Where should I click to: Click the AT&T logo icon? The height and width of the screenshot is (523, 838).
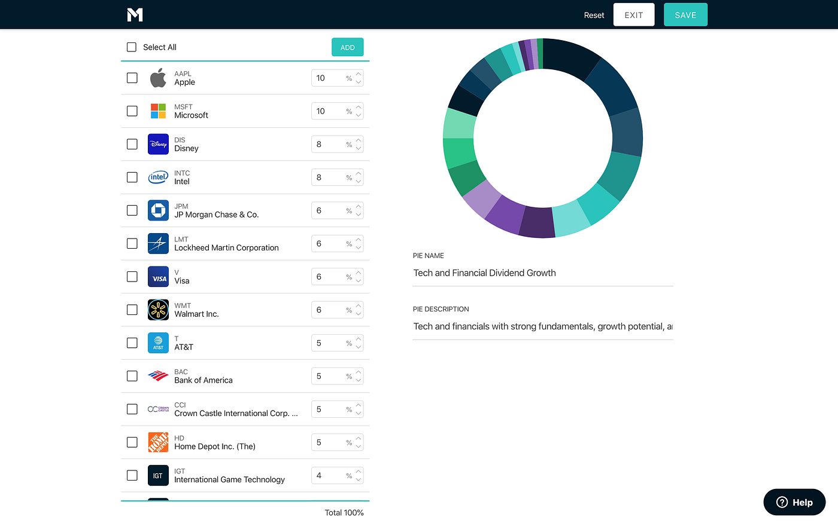(x=158, y=343)
